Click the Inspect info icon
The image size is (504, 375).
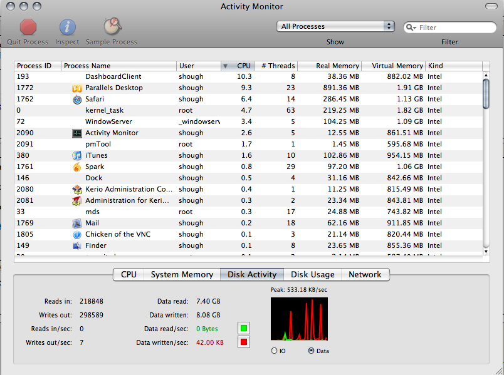(67, 27)
